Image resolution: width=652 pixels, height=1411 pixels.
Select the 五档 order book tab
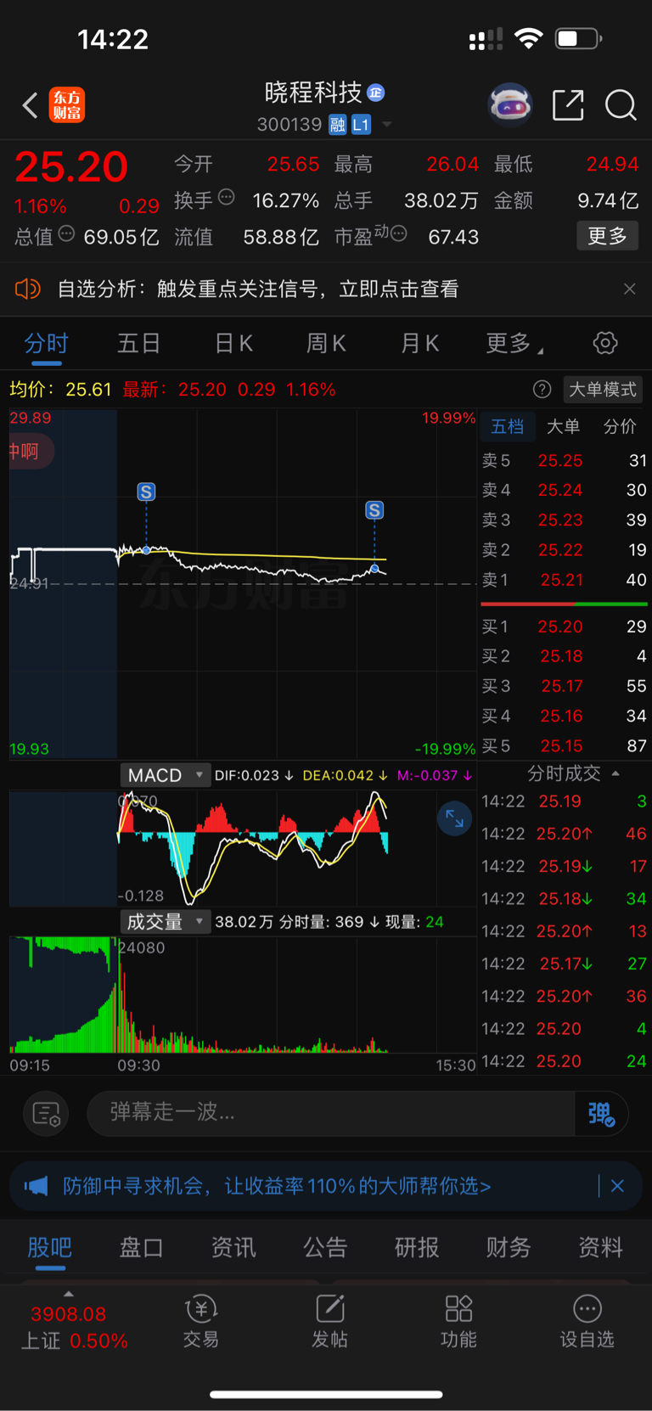(508, 426)
